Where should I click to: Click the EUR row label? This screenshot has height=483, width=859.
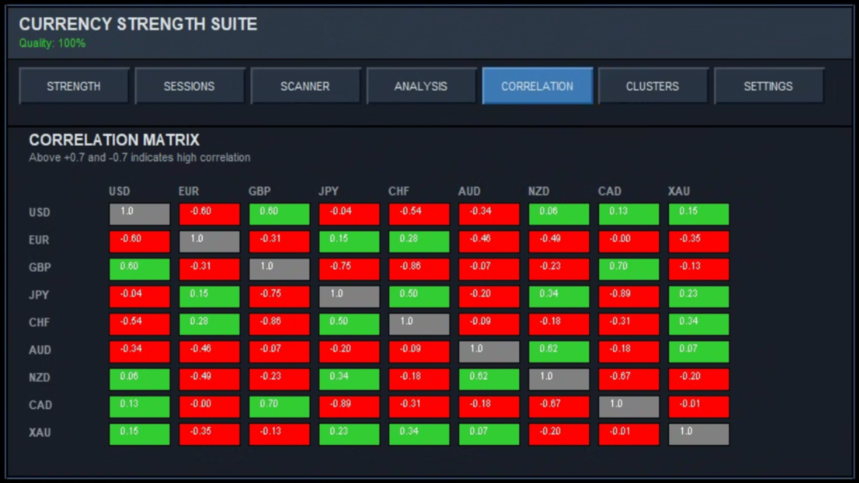click(39, 240)
